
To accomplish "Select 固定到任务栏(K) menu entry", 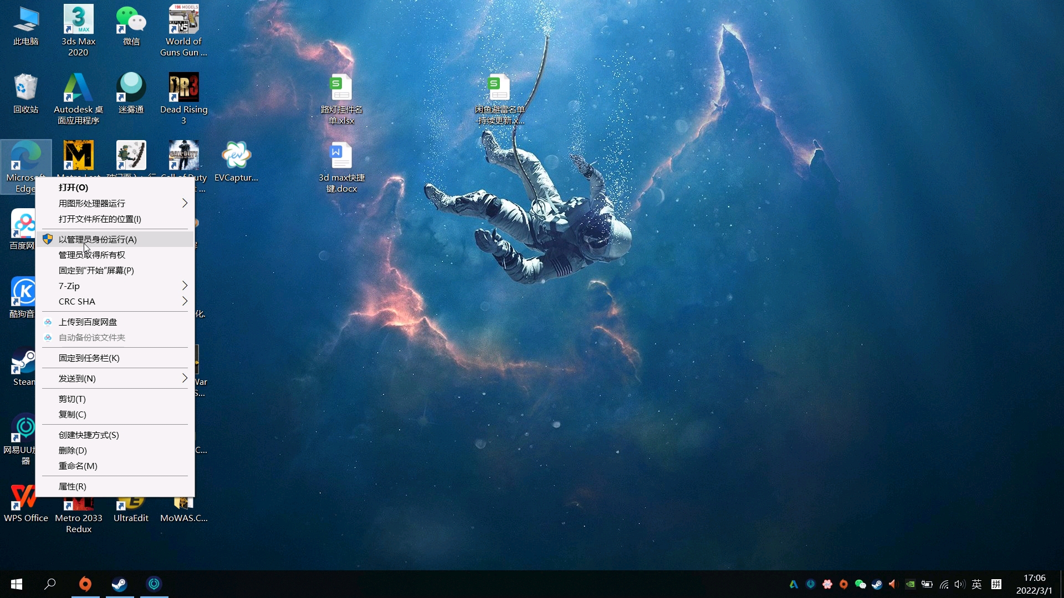I will pyautogui.click(x=89, y=358).
